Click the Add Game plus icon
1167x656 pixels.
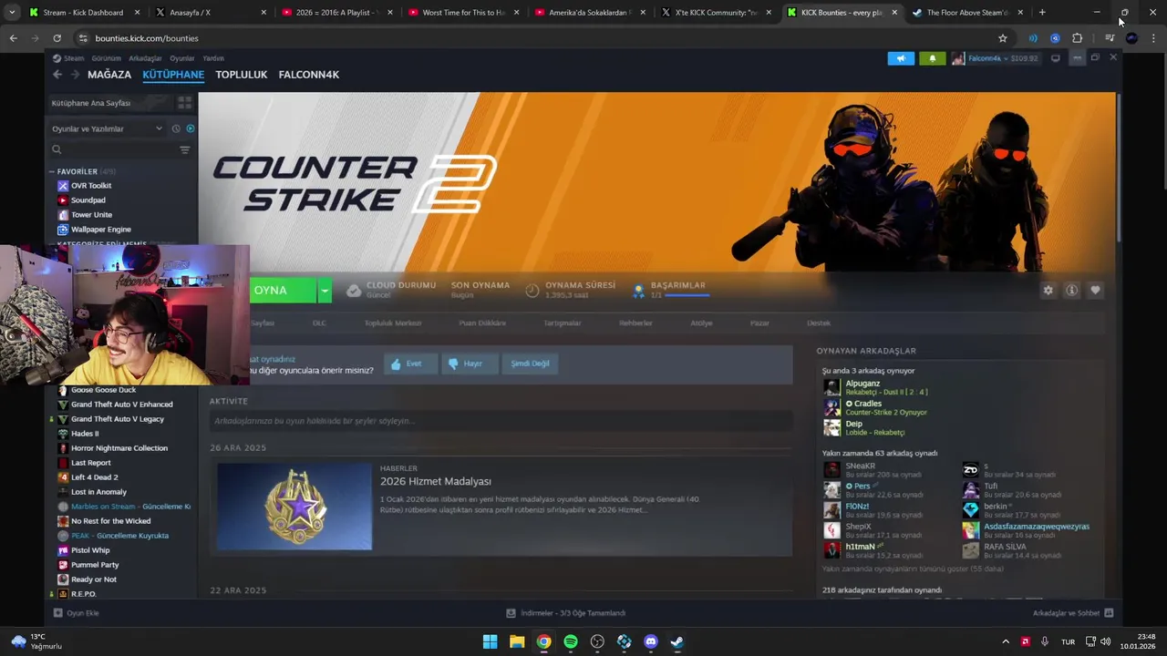click(58, 613)
